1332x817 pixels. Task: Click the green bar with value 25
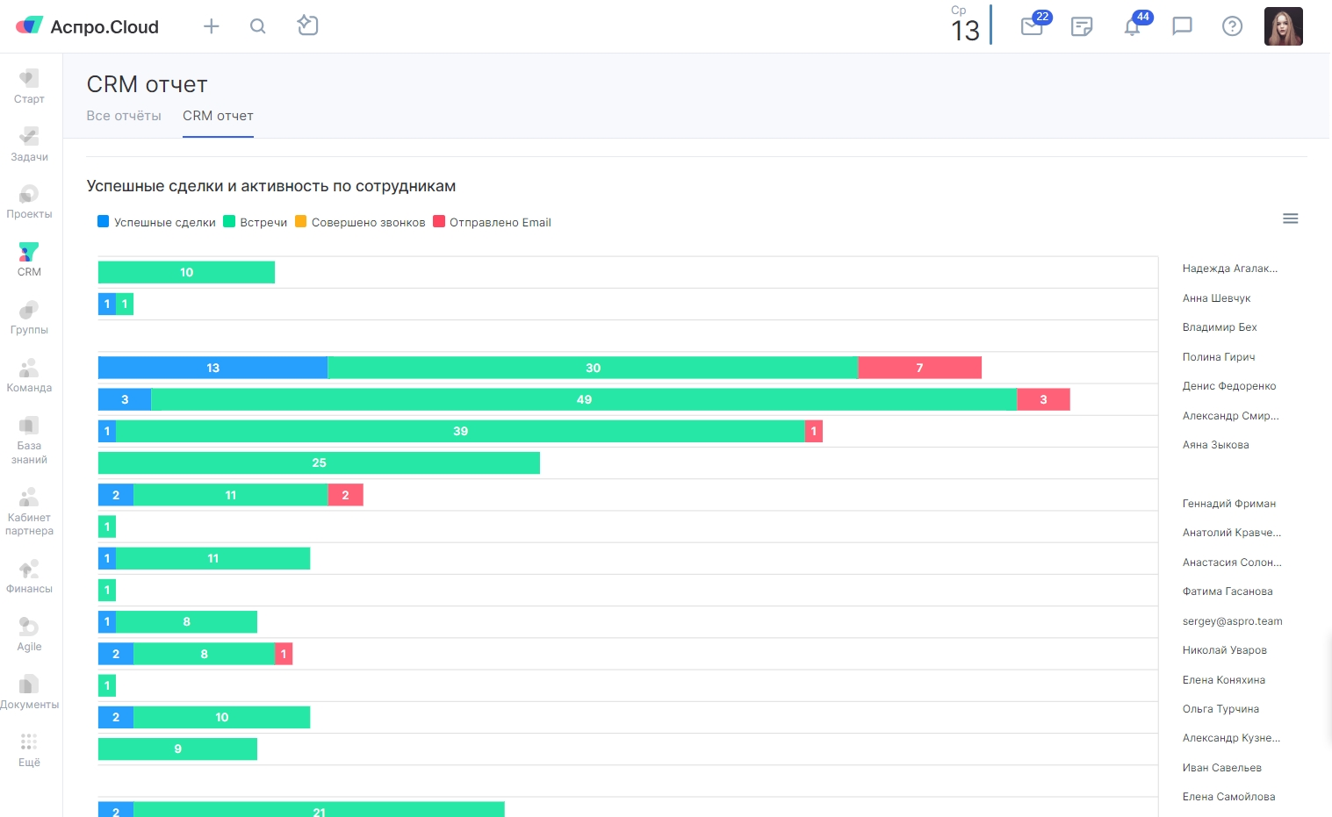(319, 462)
